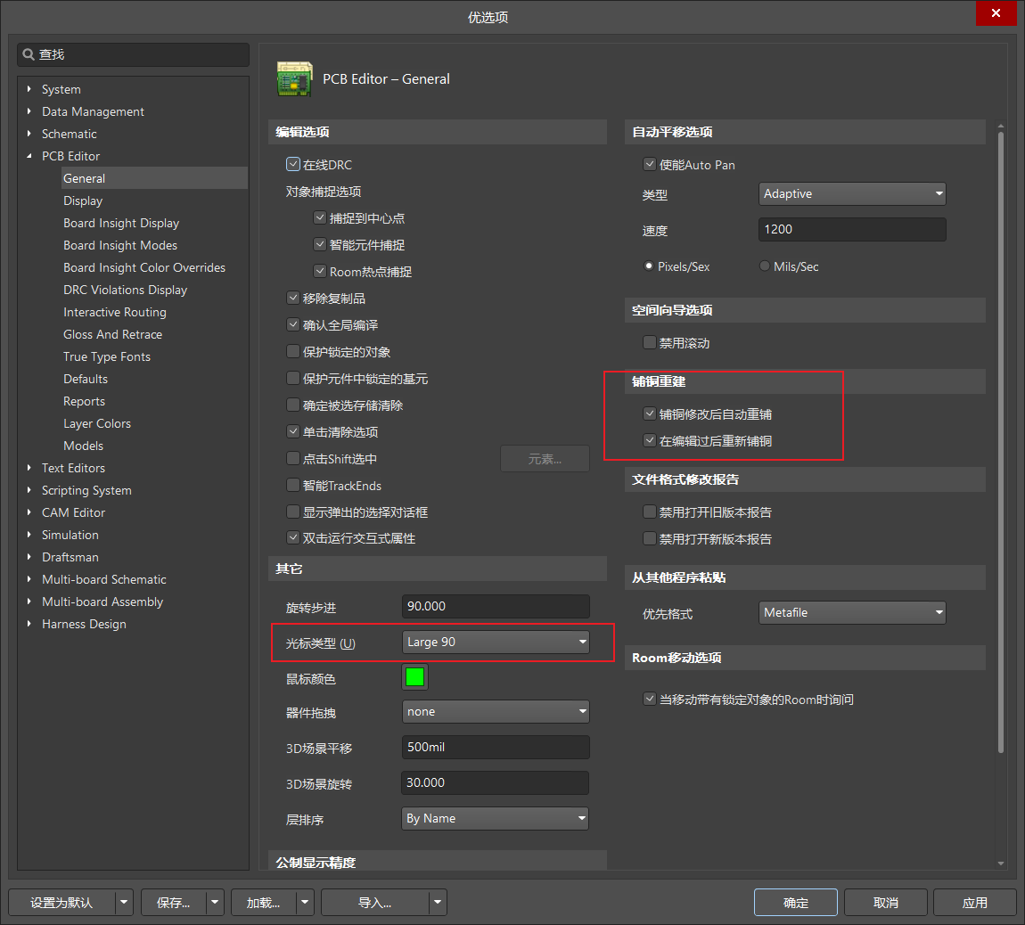Click the 旋转步进 90.000 field
This screenshot has height=925, width=1025.
pos(496,606)
